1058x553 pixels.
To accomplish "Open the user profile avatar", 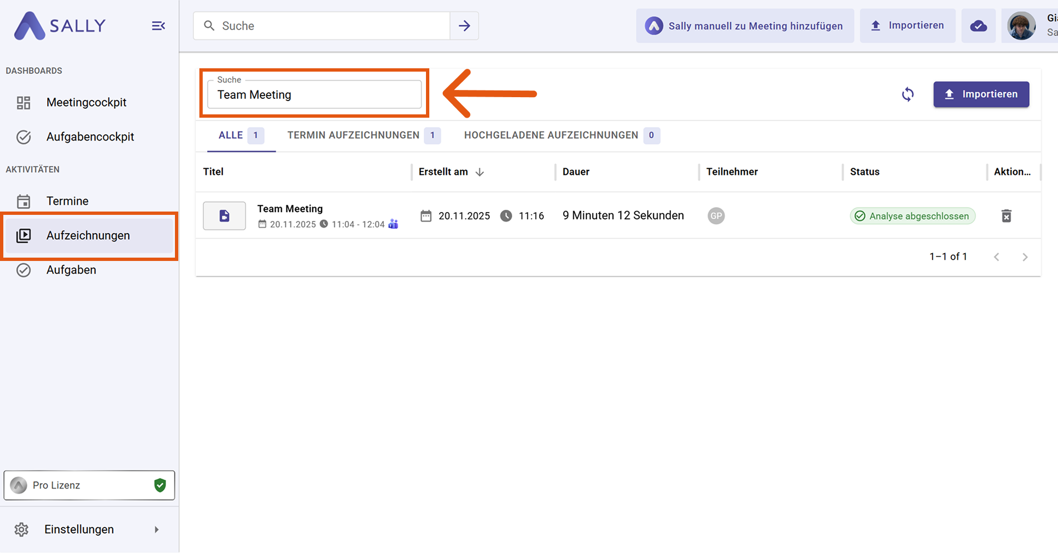I will [1021, 26].
